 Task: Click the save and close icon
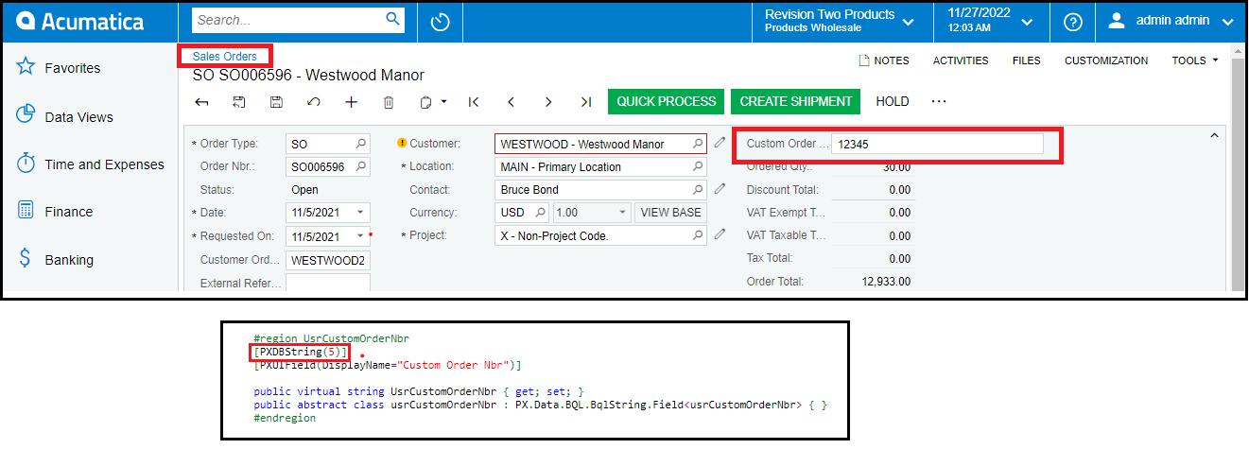[x=239, y=102]
